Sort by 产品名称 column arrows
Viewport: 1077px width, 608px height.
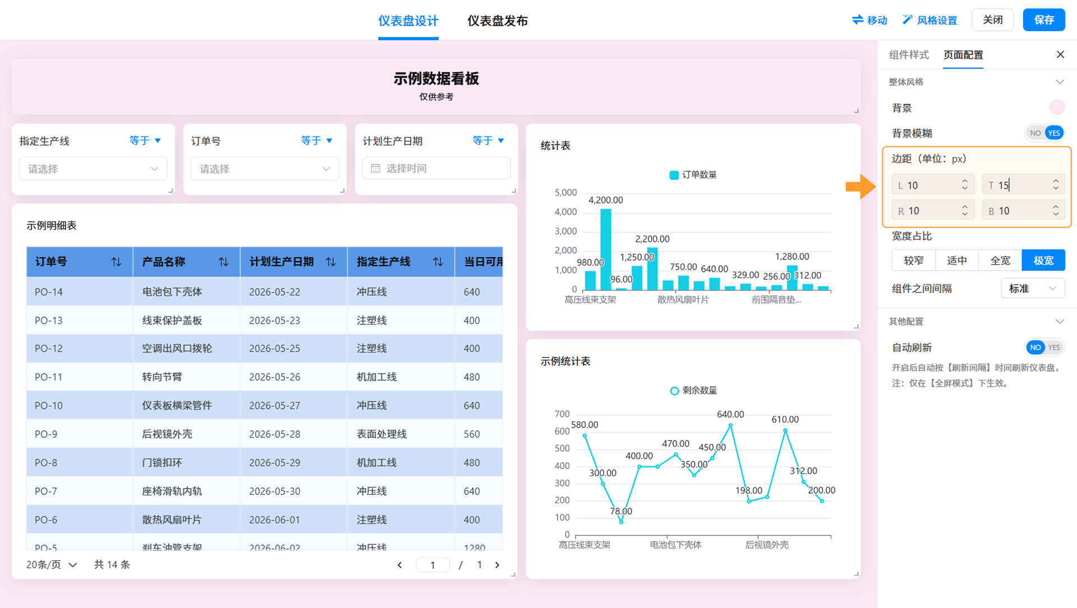pyautogui.click(x=223, y=262)
